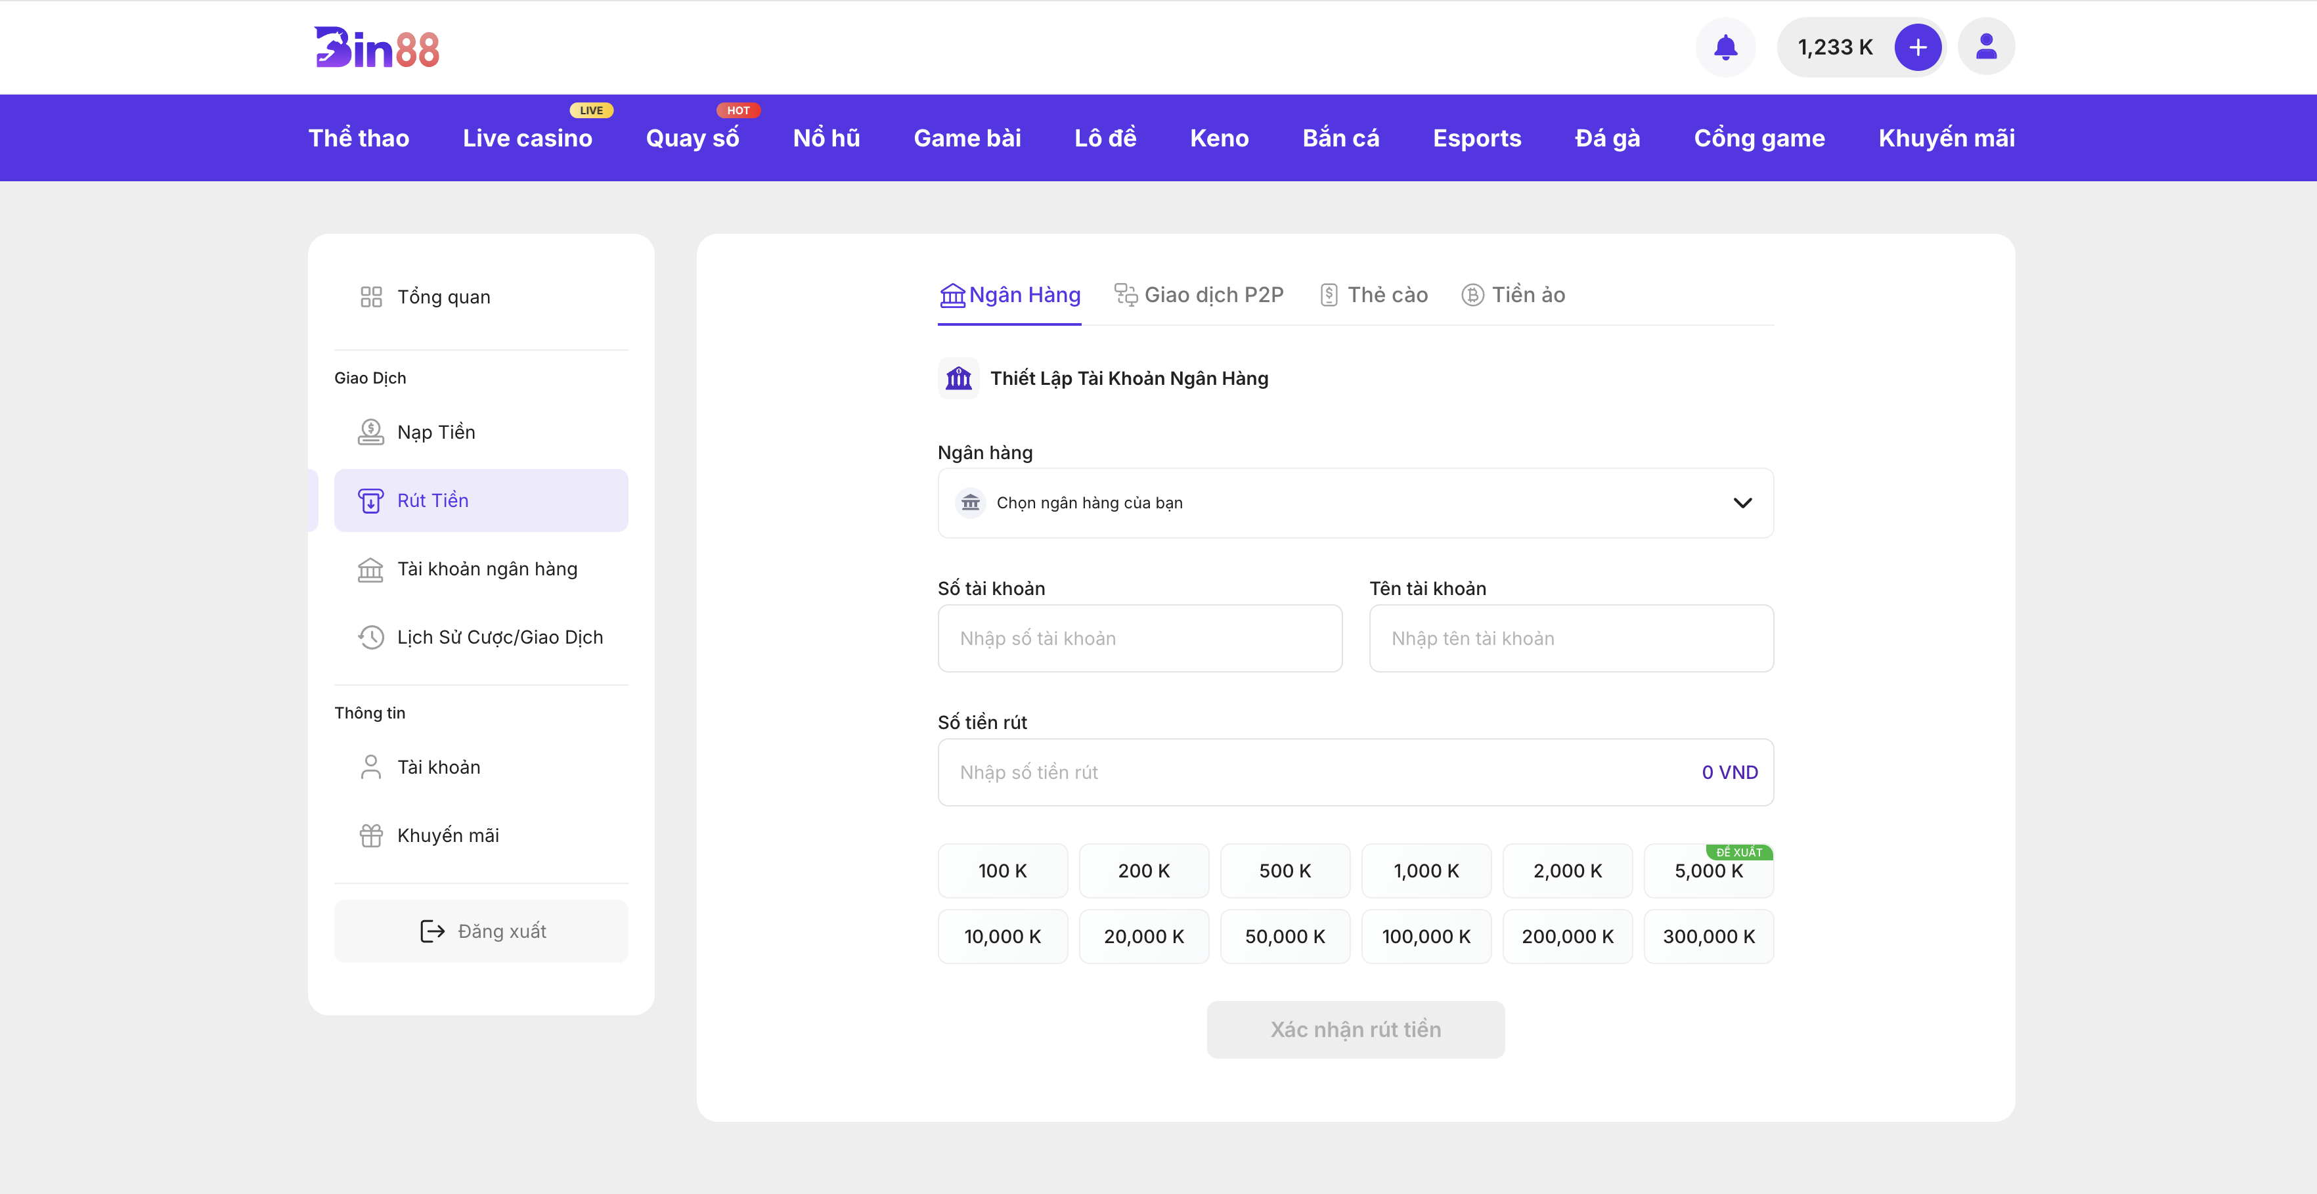Open Nổ hũ menu
2317x1194 pixels.
(826, 138)
